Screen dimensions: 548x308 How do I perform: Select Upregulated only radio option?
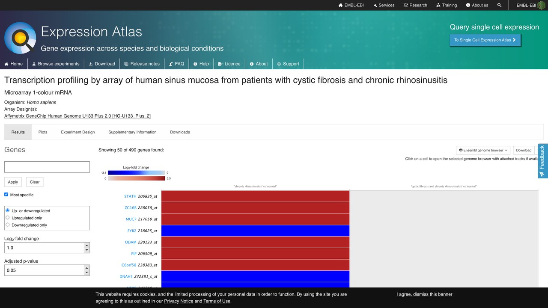[8, 218]
